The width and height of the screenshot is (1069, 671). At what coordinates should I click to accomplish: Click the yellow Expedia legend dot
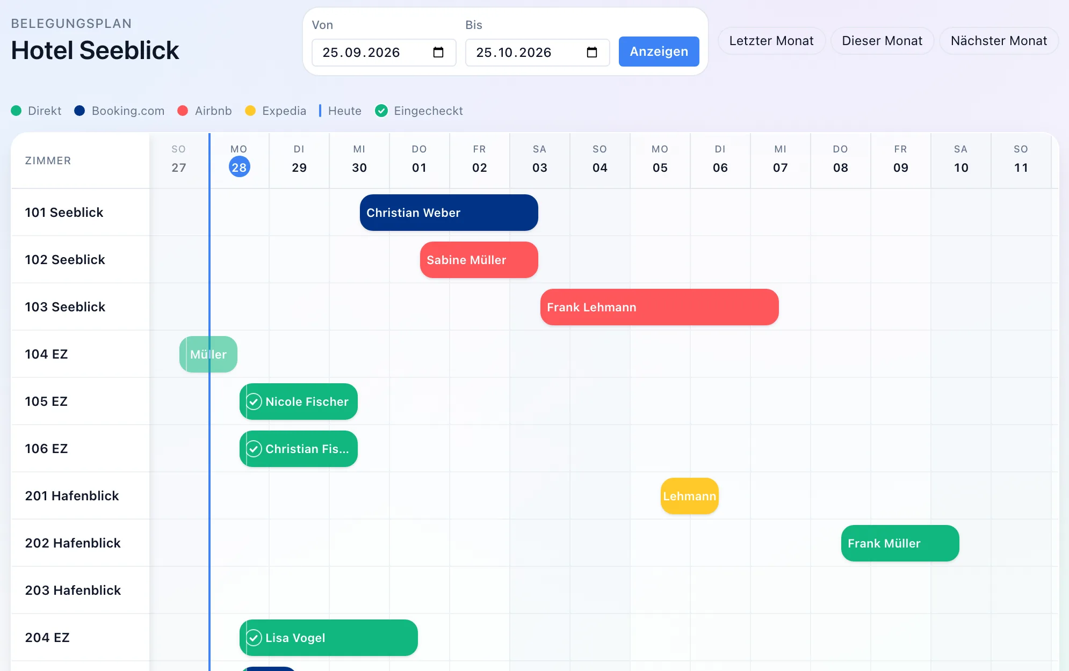250,111
